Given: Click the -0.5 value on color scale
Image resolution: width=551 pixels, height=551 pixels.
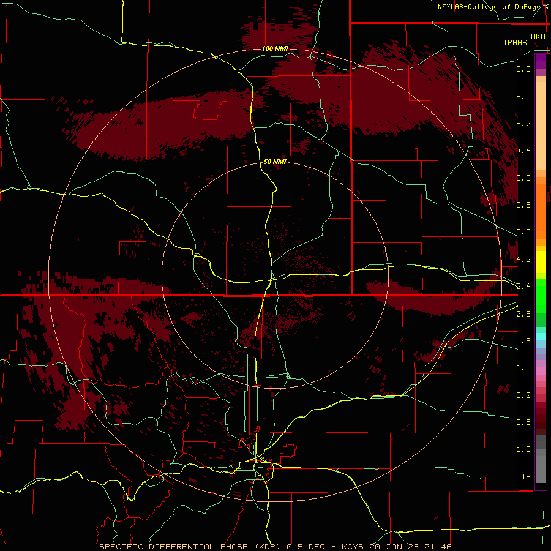Looking at the screenshot, I should tap(521, 422).
